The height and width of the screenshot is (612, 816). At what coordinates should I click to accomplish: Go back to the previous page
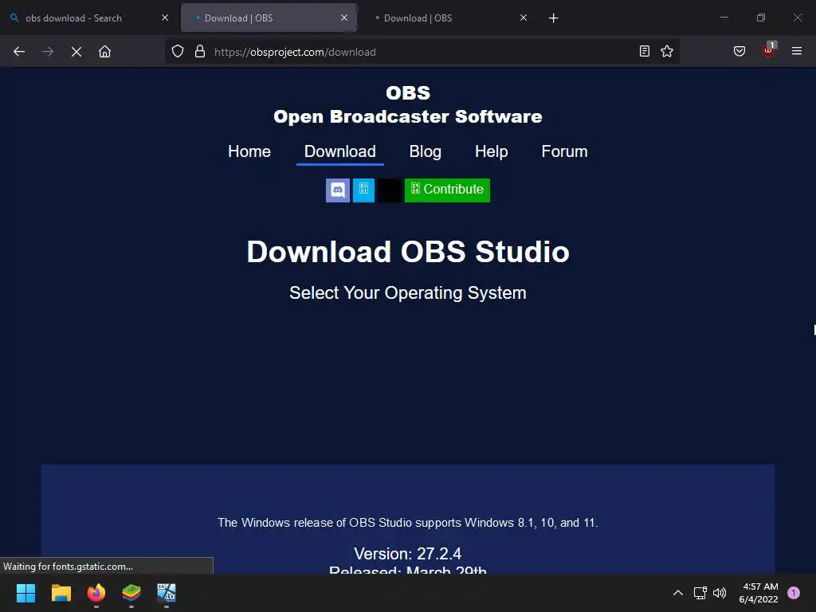[19, 52]
